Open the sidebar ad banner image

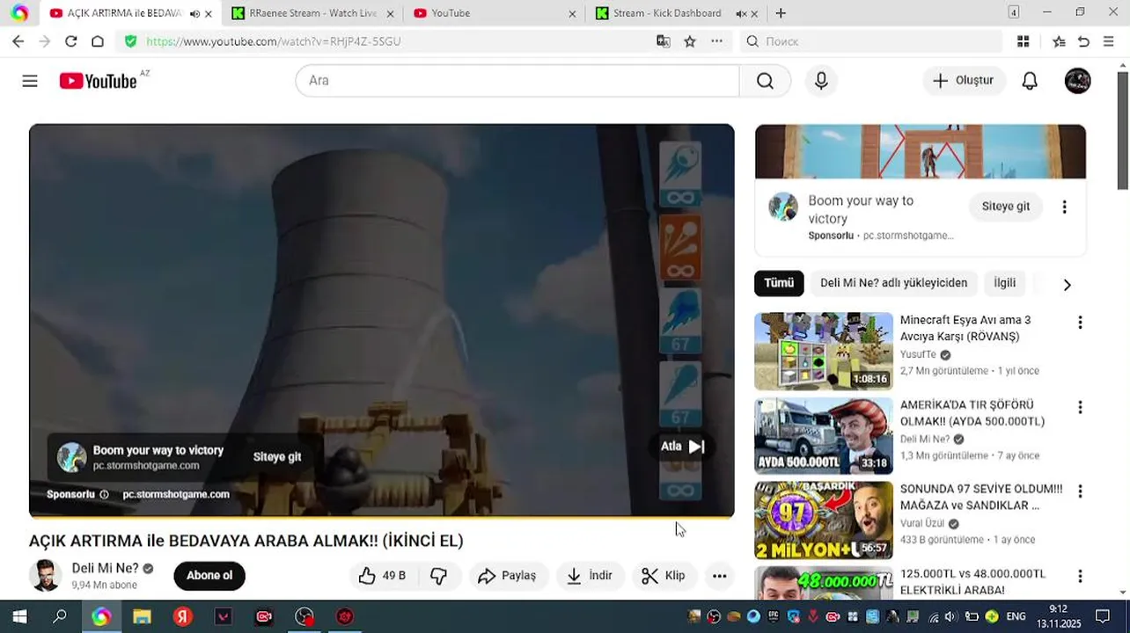pos(921,152)
